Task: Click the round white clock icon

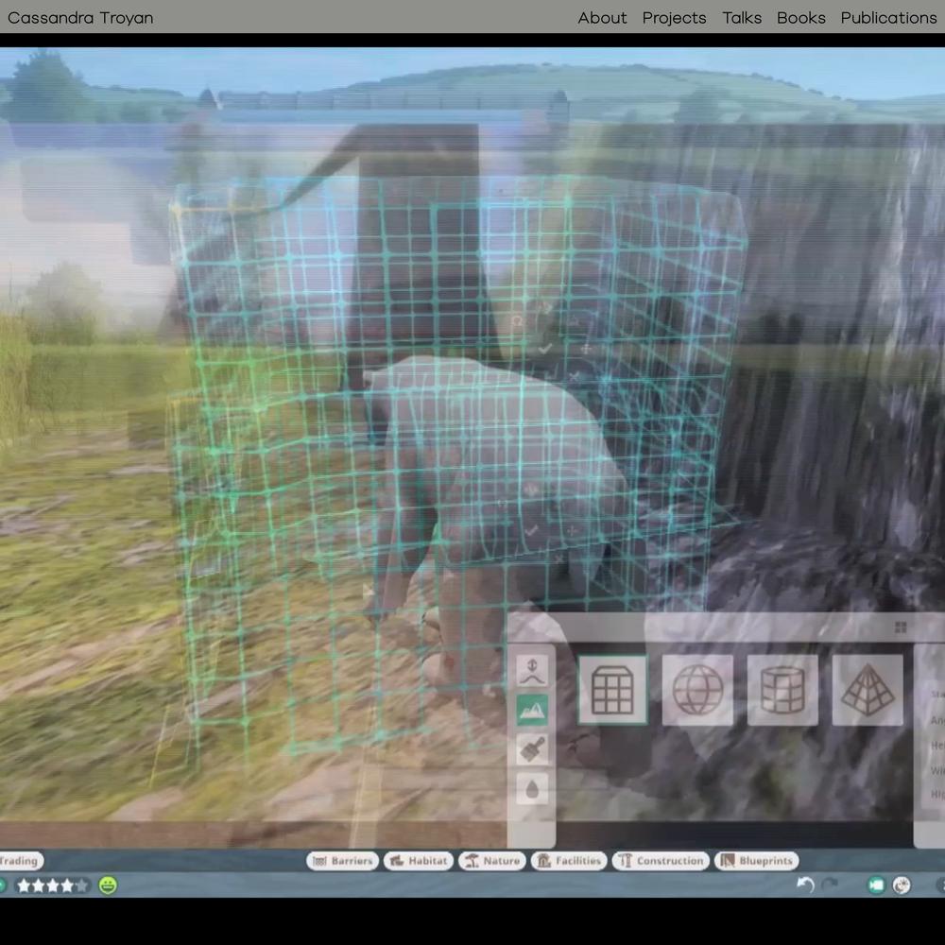Action: 902,885
